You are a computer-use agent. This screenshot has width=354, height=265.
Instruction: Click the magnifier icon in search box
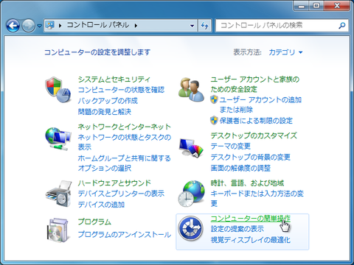[x=342, y=25]
